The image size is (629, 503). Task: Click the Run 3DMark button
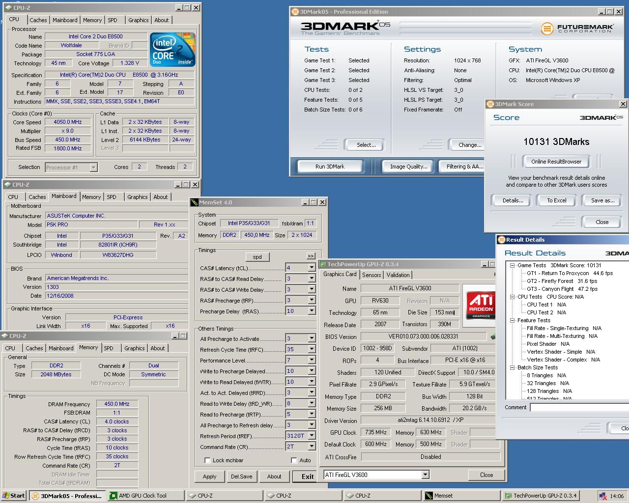(330, 167)
